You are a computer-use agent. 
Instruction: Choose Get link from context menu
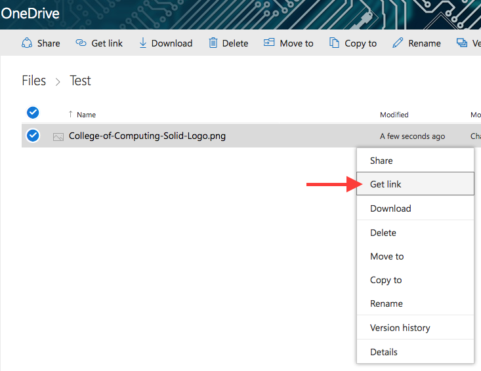tap(386, 184)
